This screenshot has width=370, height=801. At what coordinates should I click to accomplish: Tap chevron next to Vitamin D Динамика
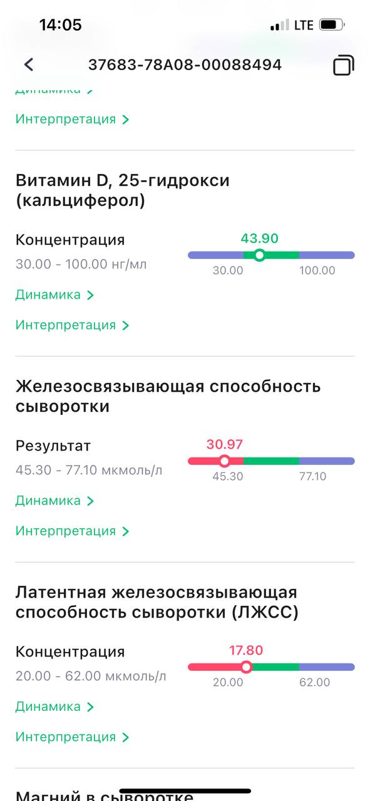point(90,295)
